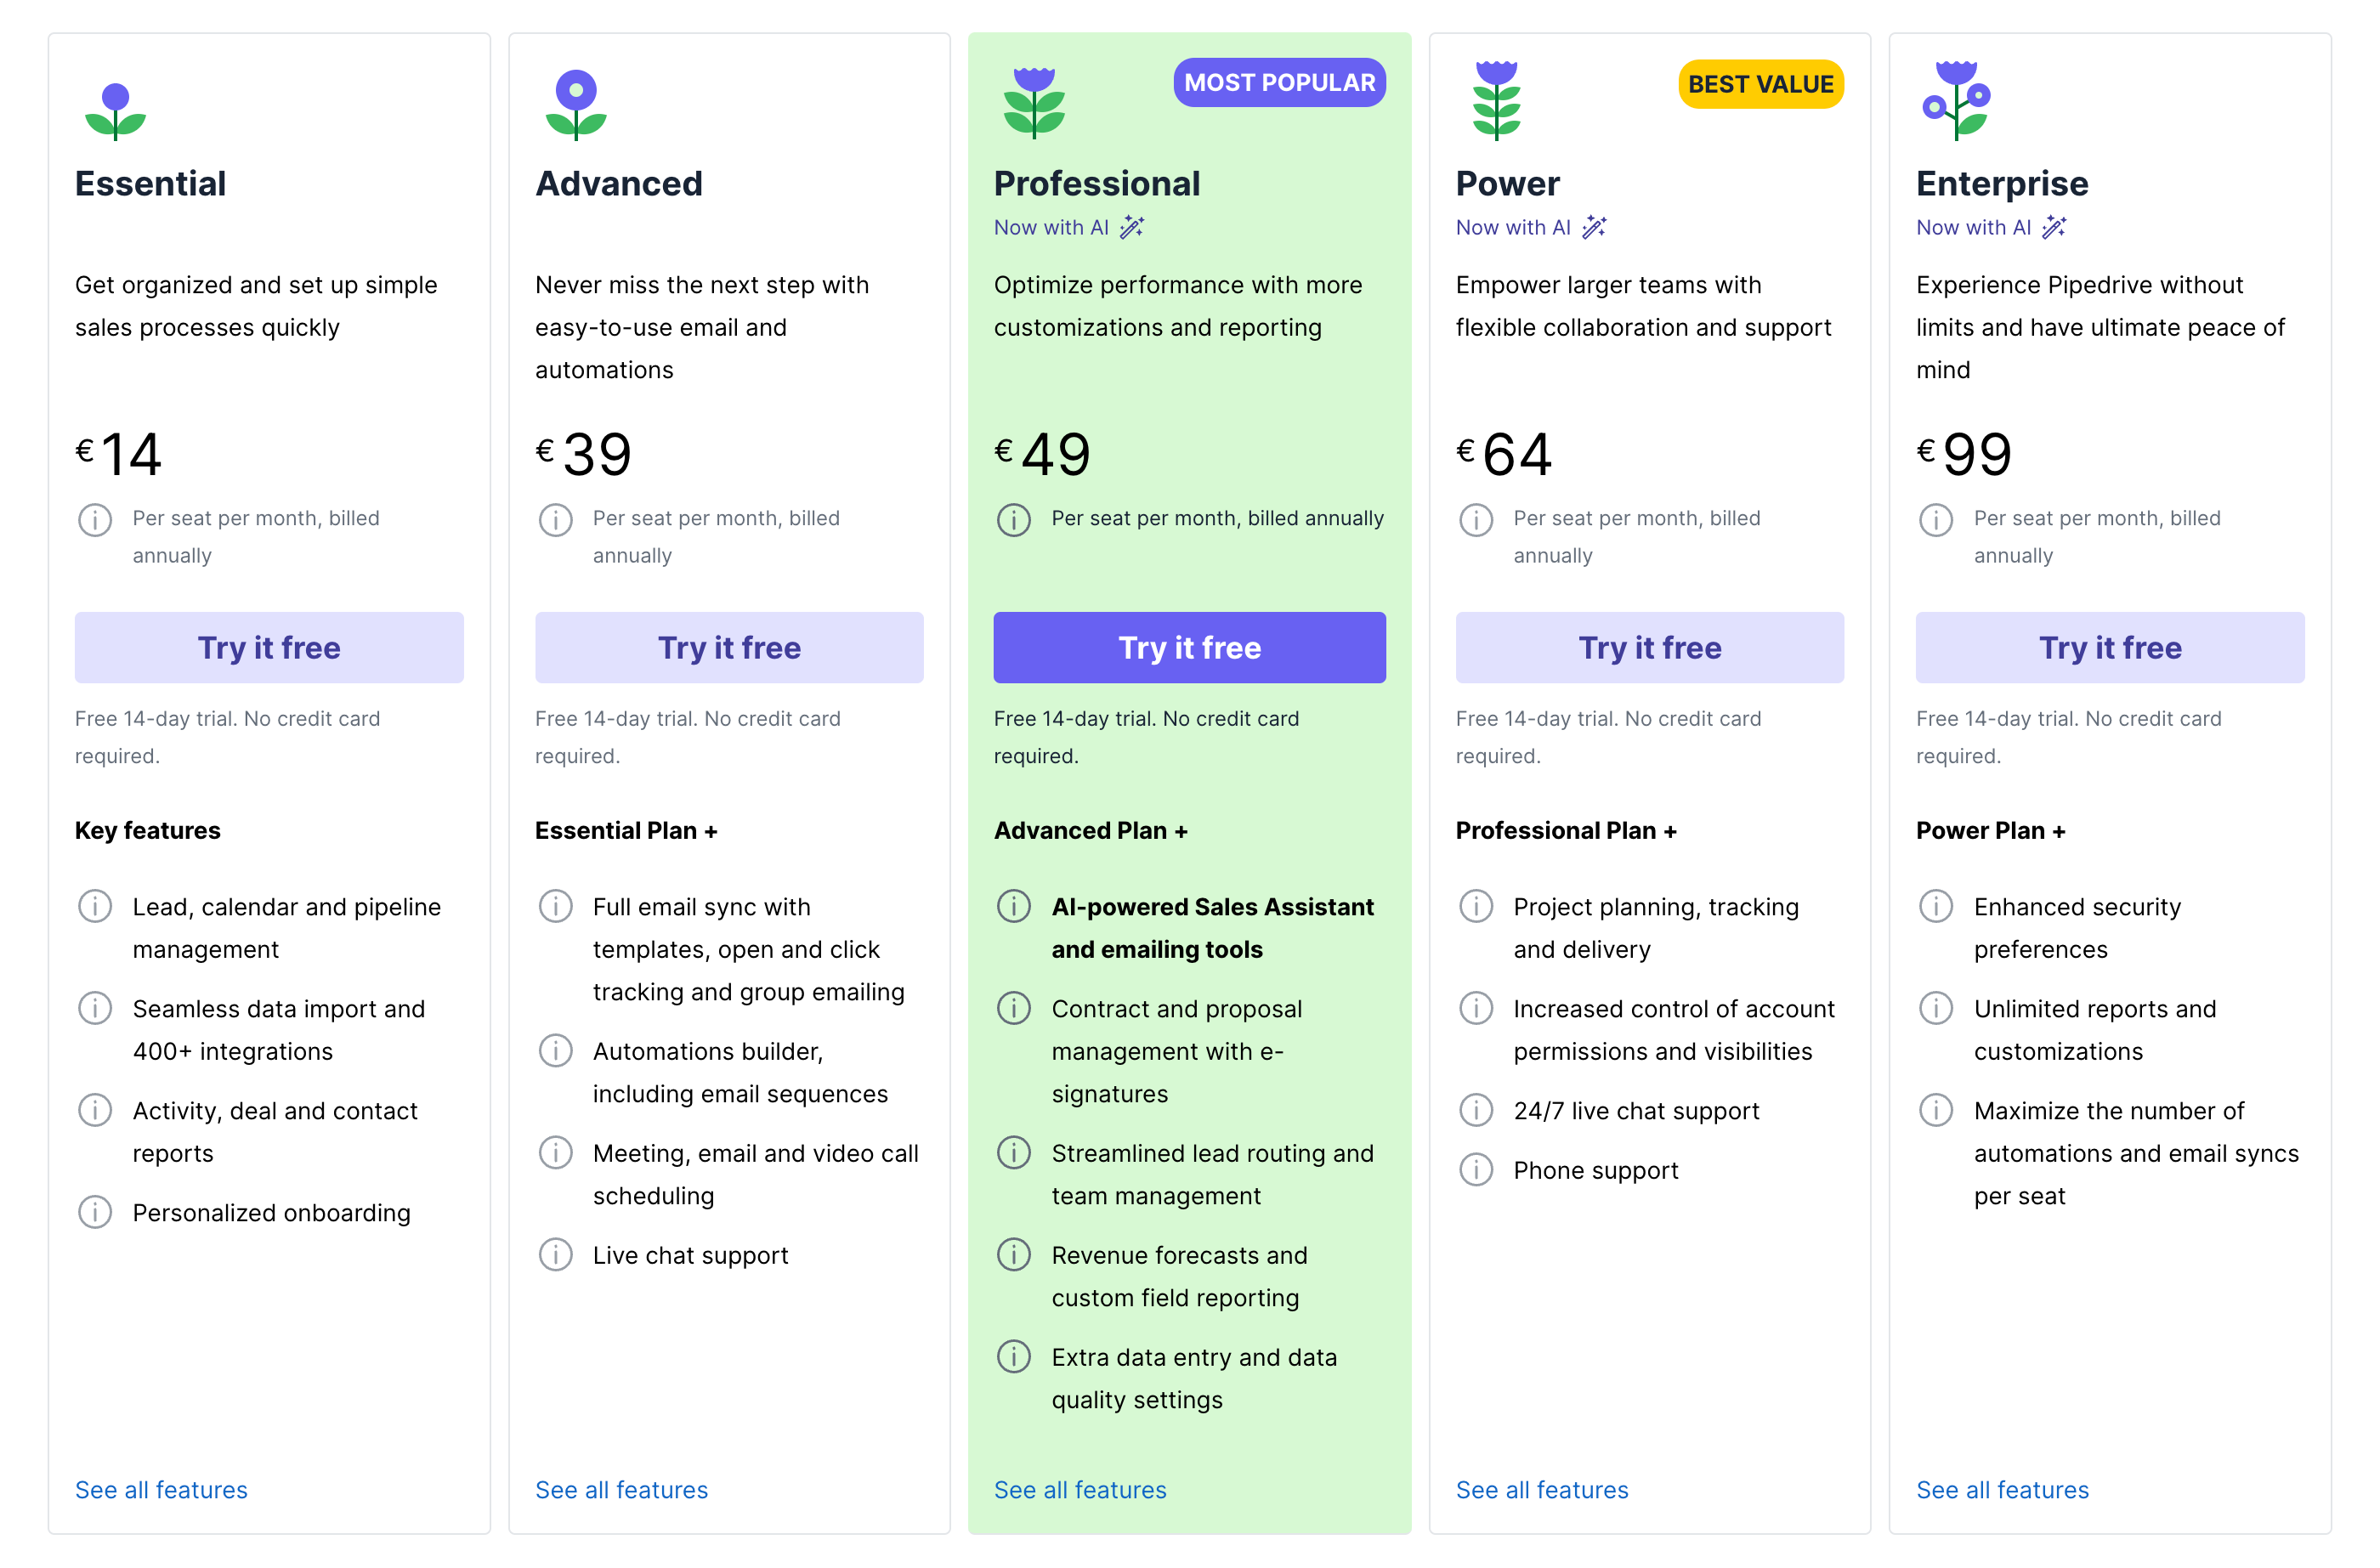Click the AI wand icon beside Professional's 'Now with AI'
This screenshot has height=1568, width=2380.
tap(1131, 226)
